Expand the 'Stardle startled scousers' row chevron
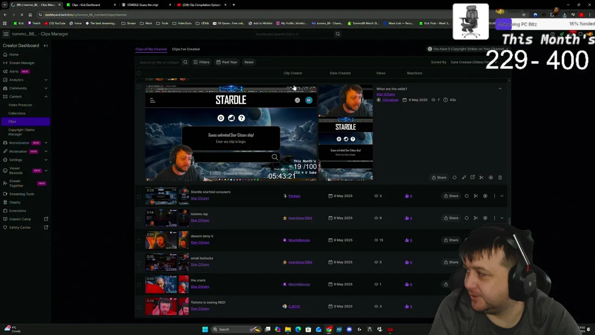The width and height of the screenshot is (595, 335). [502, 196]
